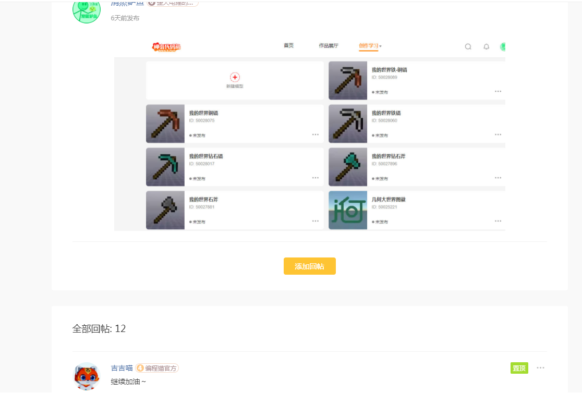Screen dimensions: 582x393
Task: Click the 6天前发布 timestamp
Action: 125,18
